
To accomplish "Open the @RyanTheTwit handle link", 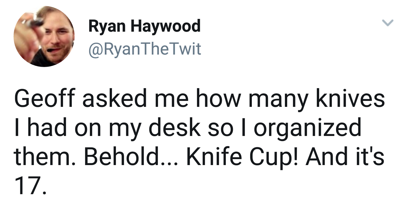I will tap(145, 49).
